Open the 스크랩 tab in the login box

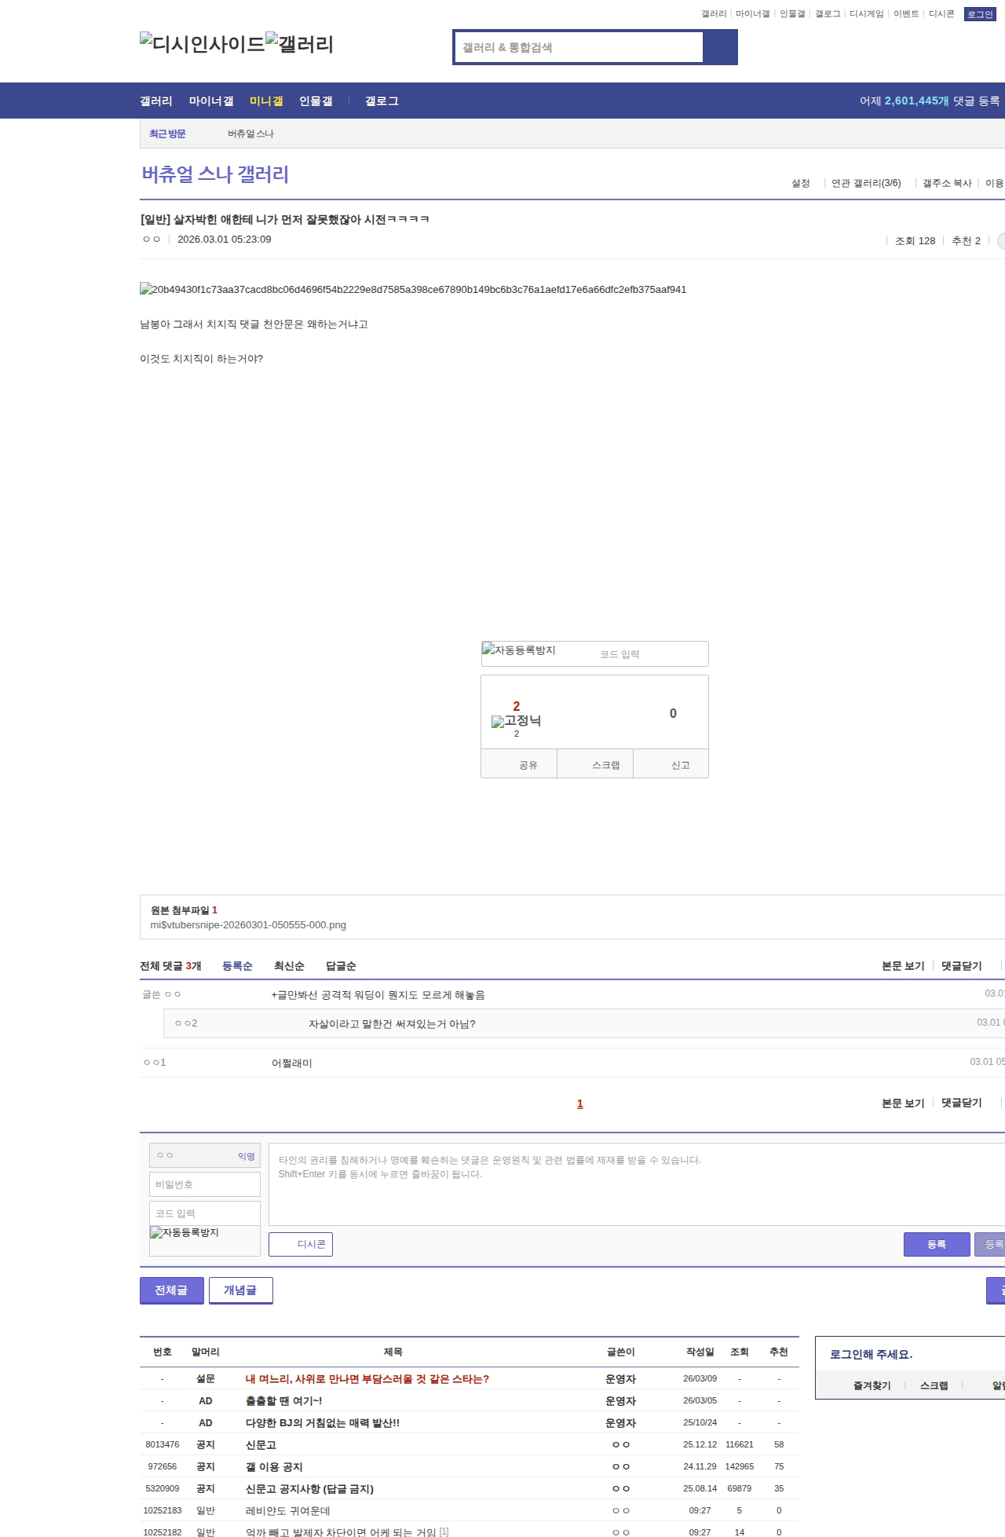[x=934, y=1385]
